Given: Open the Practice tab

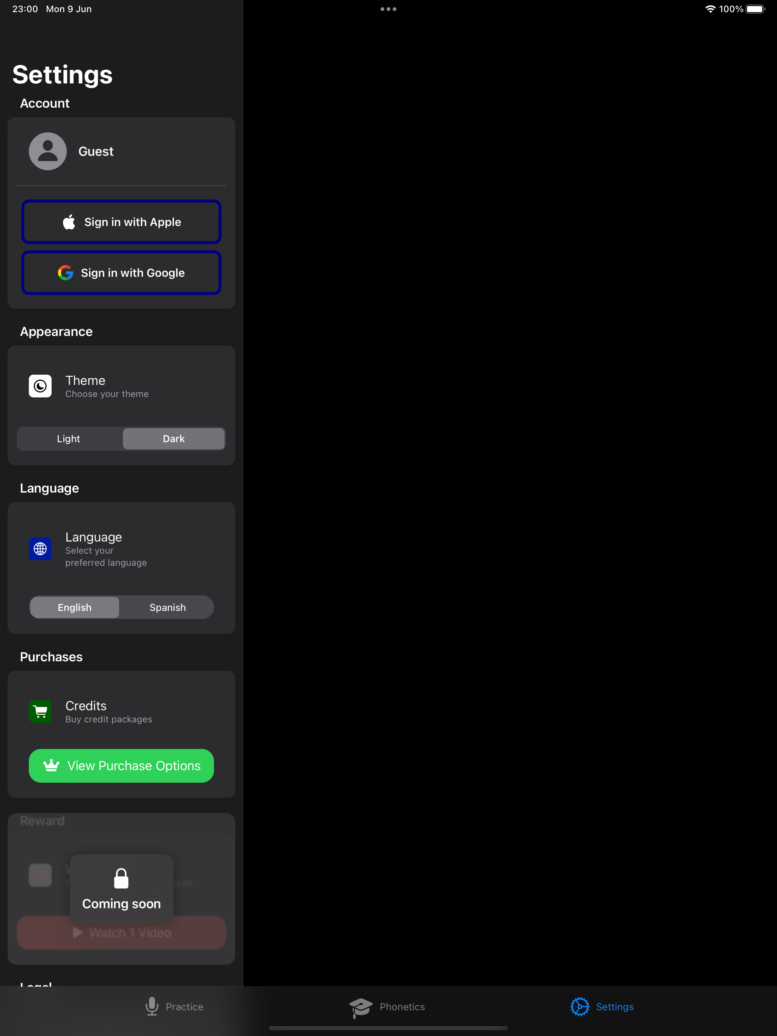Looking at the screenshot, I should click(174, 1006).
